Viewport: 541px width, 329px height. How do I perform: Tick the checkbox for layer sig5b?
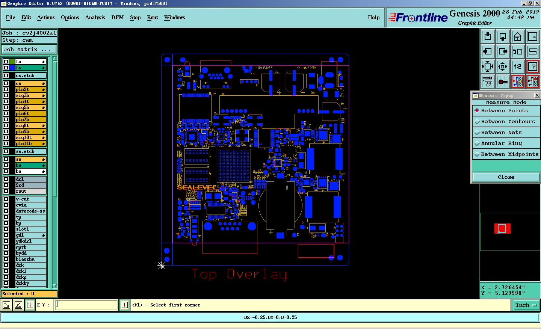tap(6, 107)
